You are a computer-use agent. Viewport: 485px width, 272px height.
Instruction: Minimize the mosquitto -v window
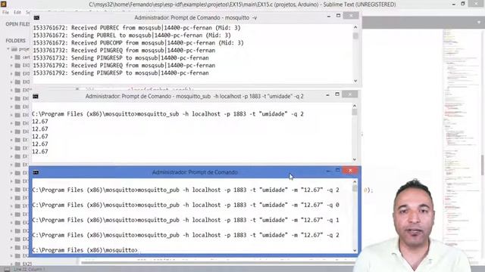(328, 16)
